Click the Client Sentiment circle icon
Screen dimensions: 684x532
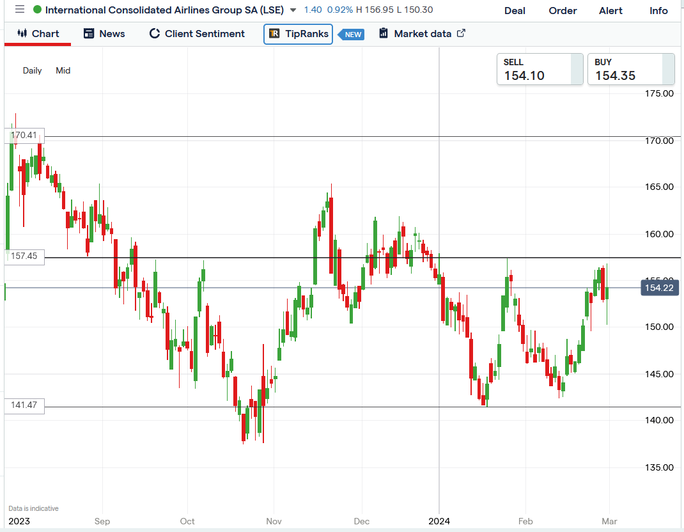155,33
